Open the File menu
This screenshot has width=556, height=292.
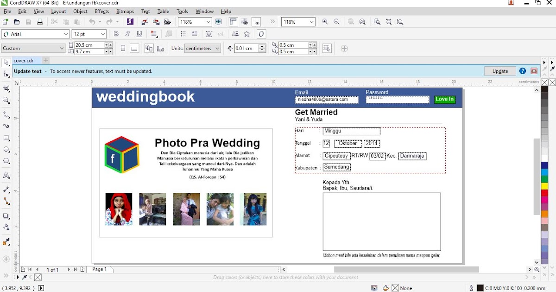point(7,11)
